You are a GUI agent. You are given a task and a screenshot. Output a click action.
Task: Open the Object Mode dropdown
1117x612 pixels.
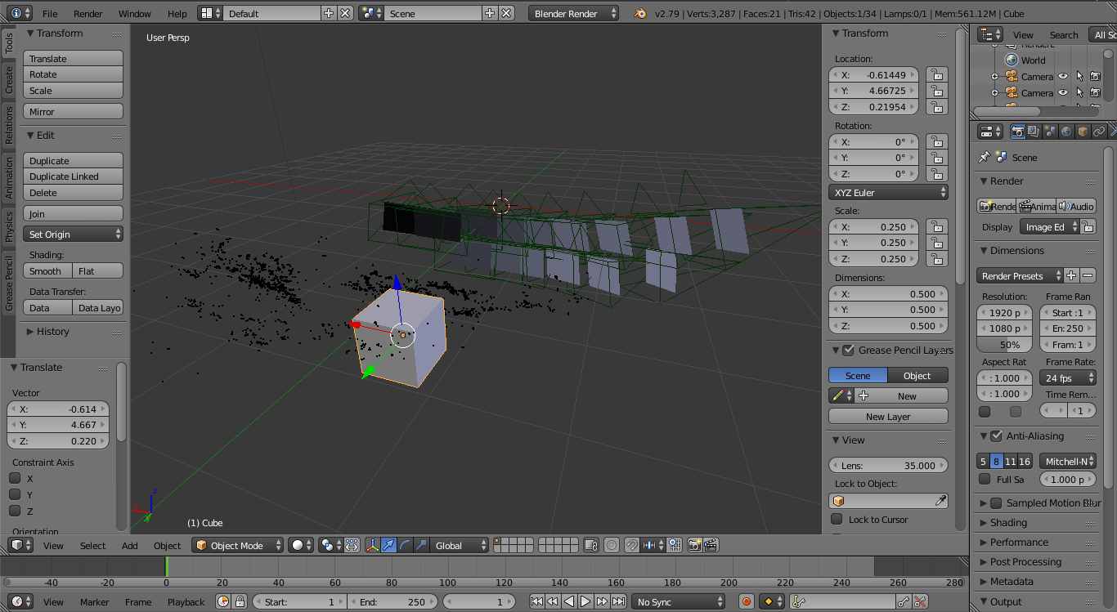click(x=238, y=545)
